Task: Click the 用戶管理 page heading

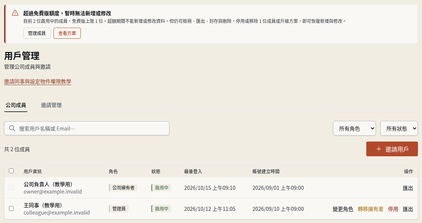Action: click(22, 56)
